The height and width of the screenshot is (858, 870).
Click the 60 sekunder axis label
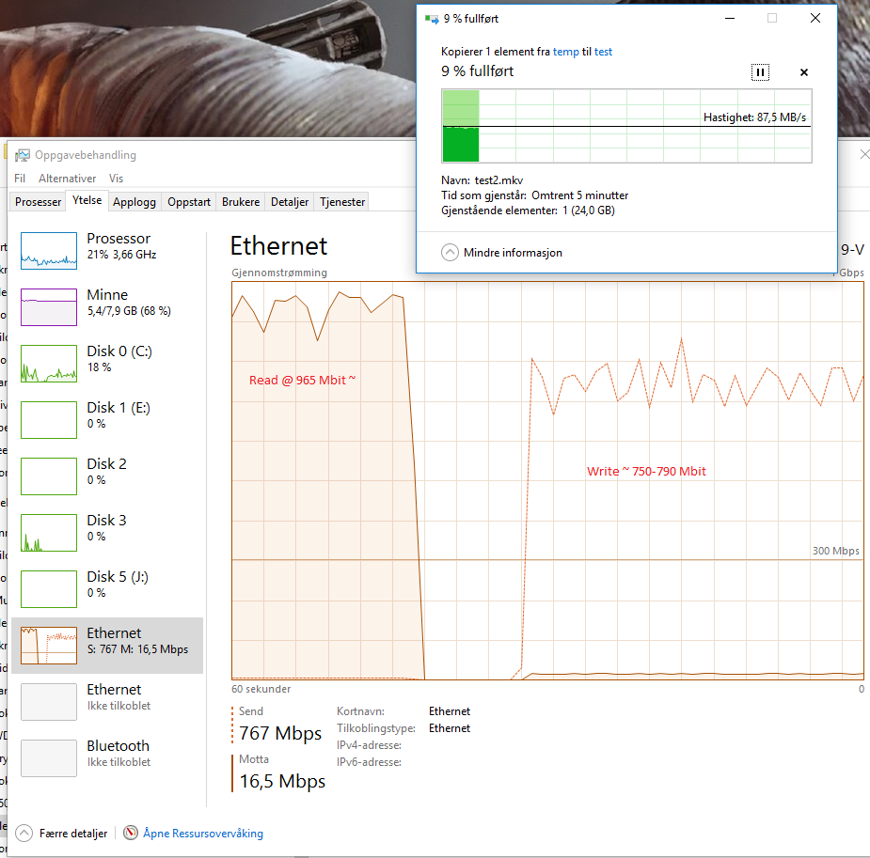261,689
